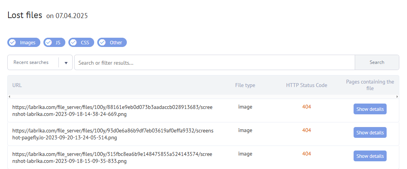Click the Search button
The width and height of the screenshot is (407, 169).
(x=377, y=62)
